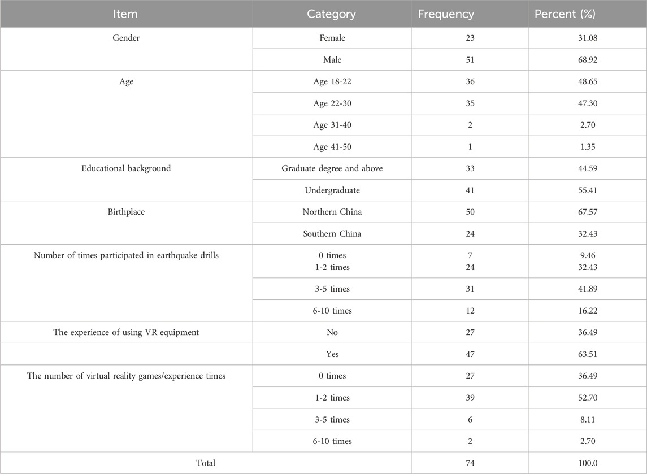Select earthquake drills item label

pos(125,255)
